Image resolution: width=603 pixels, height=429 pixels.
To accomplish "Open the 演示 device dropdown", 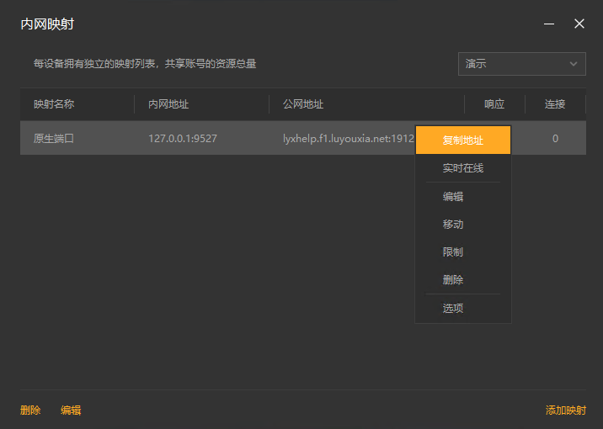I will 522,64.
